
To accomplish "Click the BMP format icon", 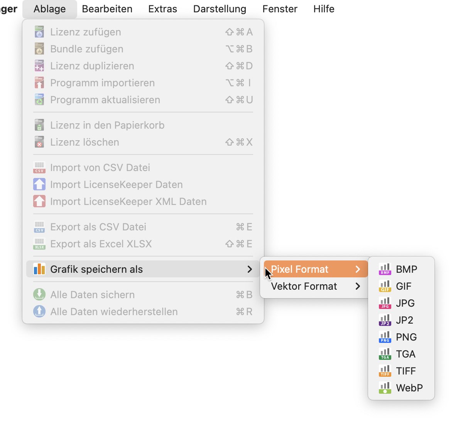I will point(385,269).
